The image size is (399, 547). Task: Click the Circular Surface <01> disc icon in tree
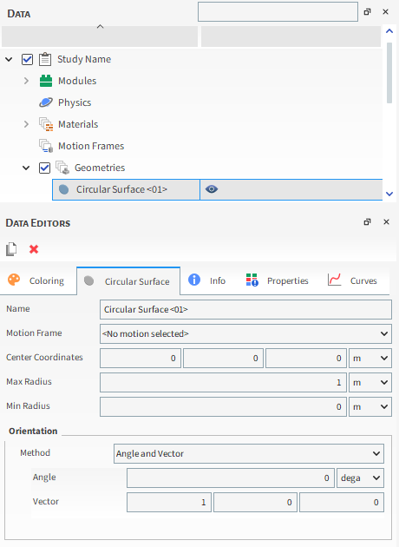click(64, 189)
